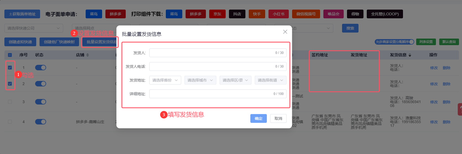Check the row 4 checkbox
The image size is (462, 154).
coord(10,122)
